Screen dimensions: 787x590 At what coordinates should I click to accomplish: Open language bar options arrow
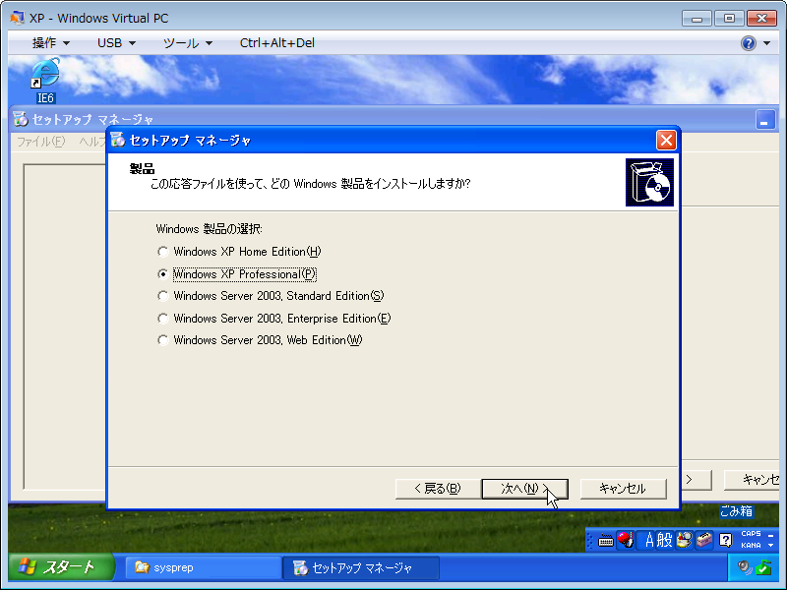pyautogui.click(x=771, y=546)
